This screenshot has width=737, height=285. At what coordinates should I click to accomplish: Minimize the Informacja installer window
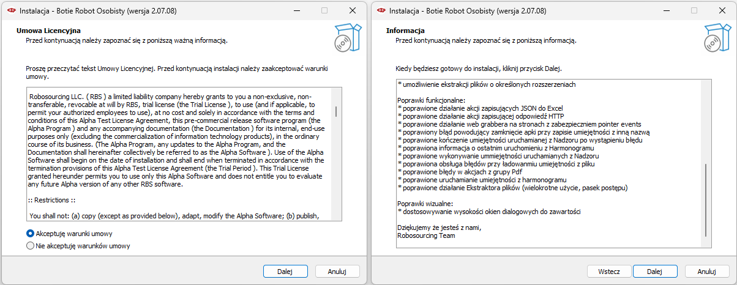[x=666, y=10]
